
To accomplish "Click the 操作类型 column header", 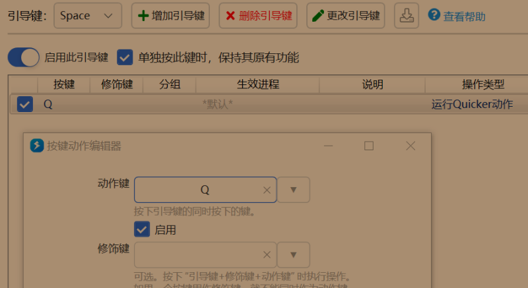I will [x=483, y=84].
